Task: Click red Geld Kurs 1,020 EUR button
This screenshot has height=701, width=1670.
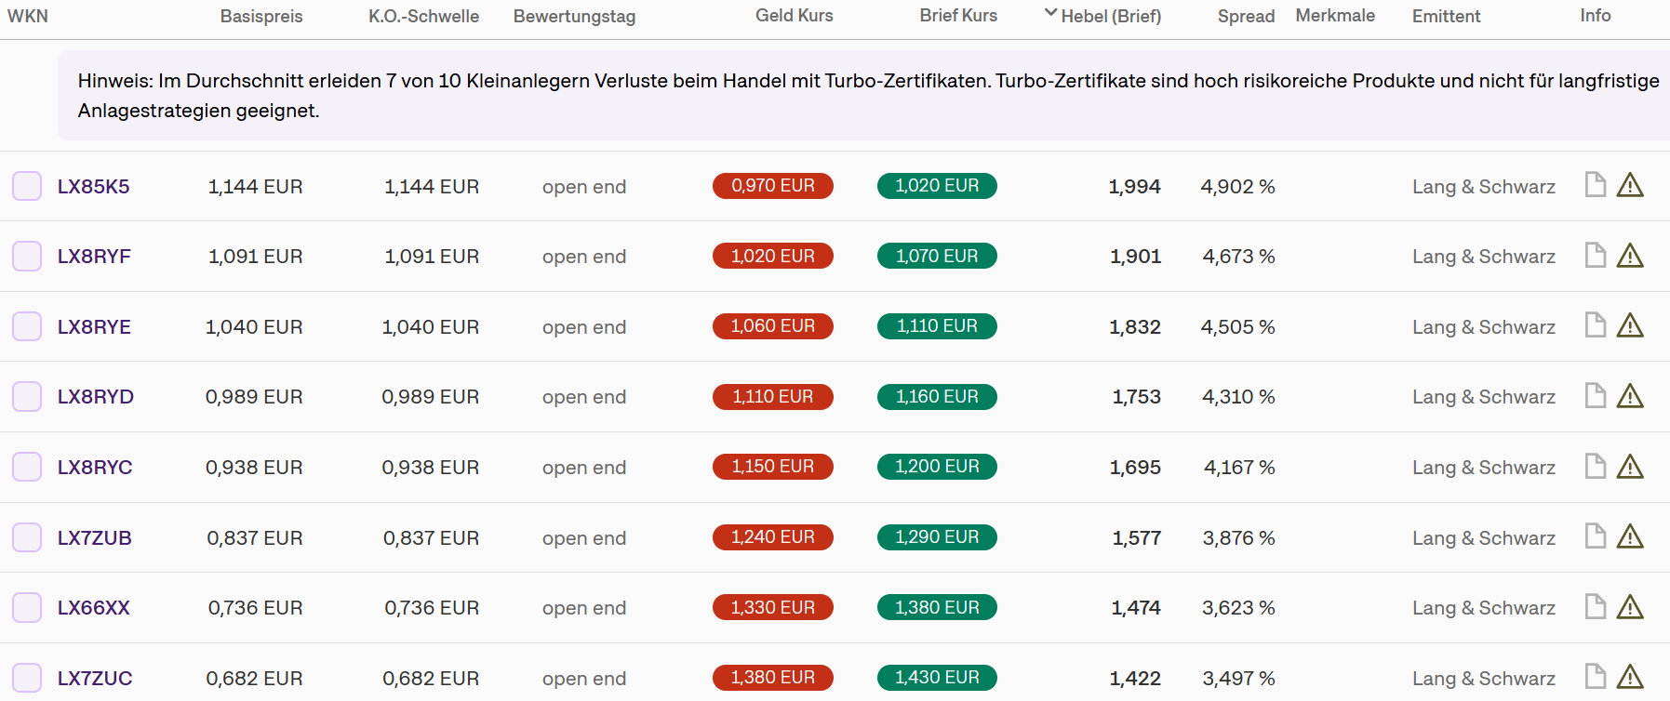Action: 773,256
